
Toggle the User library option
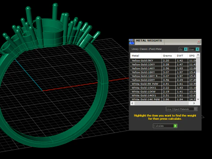click(x=194, y=49)
